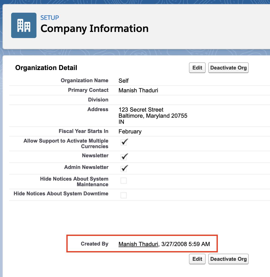
Task: Click the Company Information building icon
Action: [24, 25]
